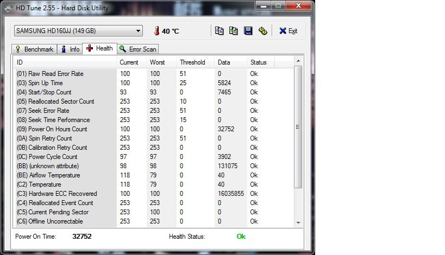Select the Spin Up Time row

tap(153, 83)
